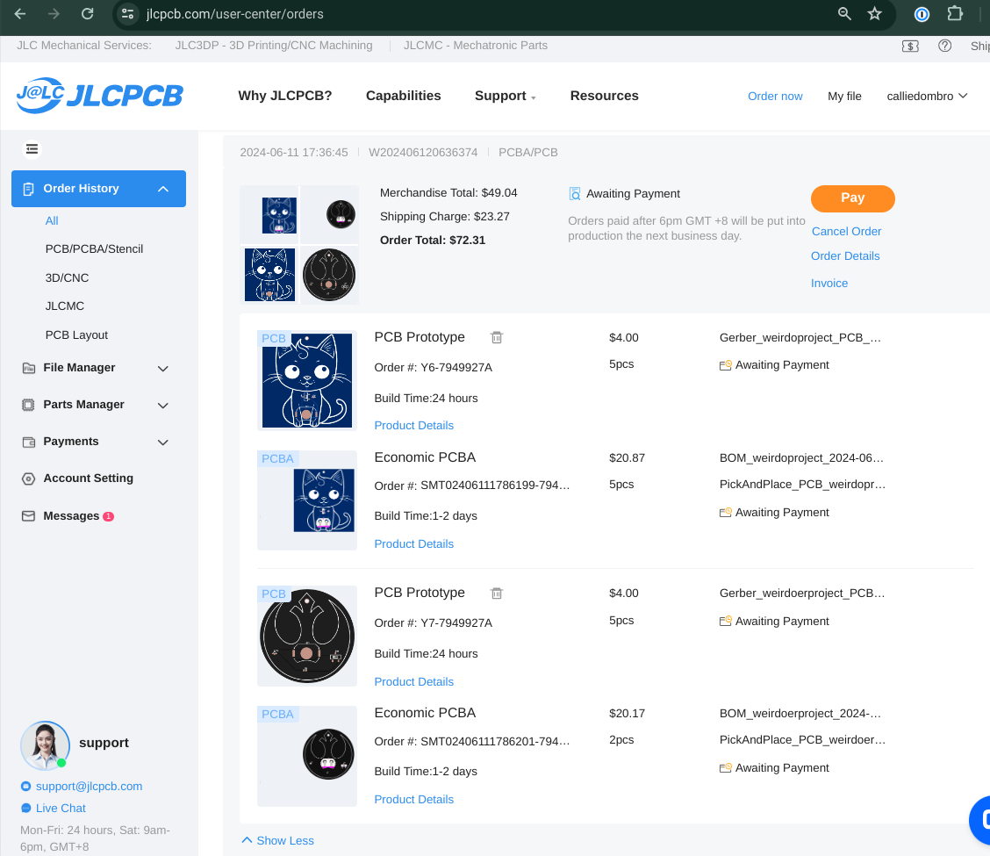This screenshot has width=990, height=856.
Task: Select PCB/PCBA/Stencil order filter
Action: pyautogui.click(x=94, y=249)
